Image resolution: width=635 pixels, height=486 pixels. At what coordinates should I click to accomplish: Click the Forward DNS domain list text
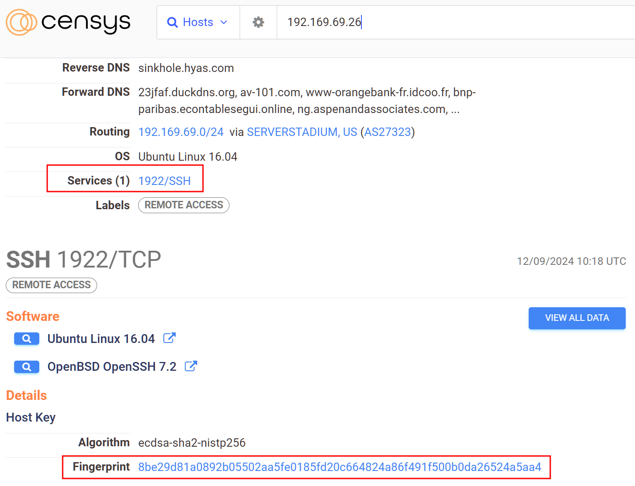point(307,101)
